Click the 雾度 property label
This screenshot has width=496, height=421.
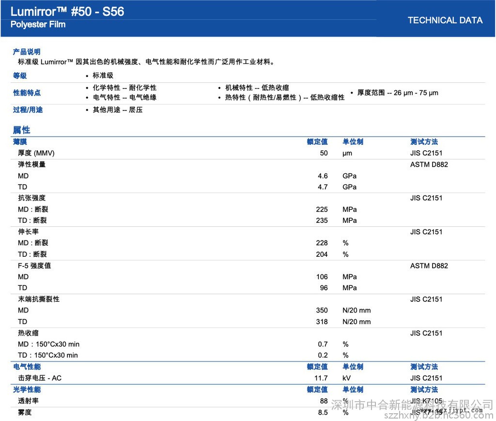pos(25,412)
